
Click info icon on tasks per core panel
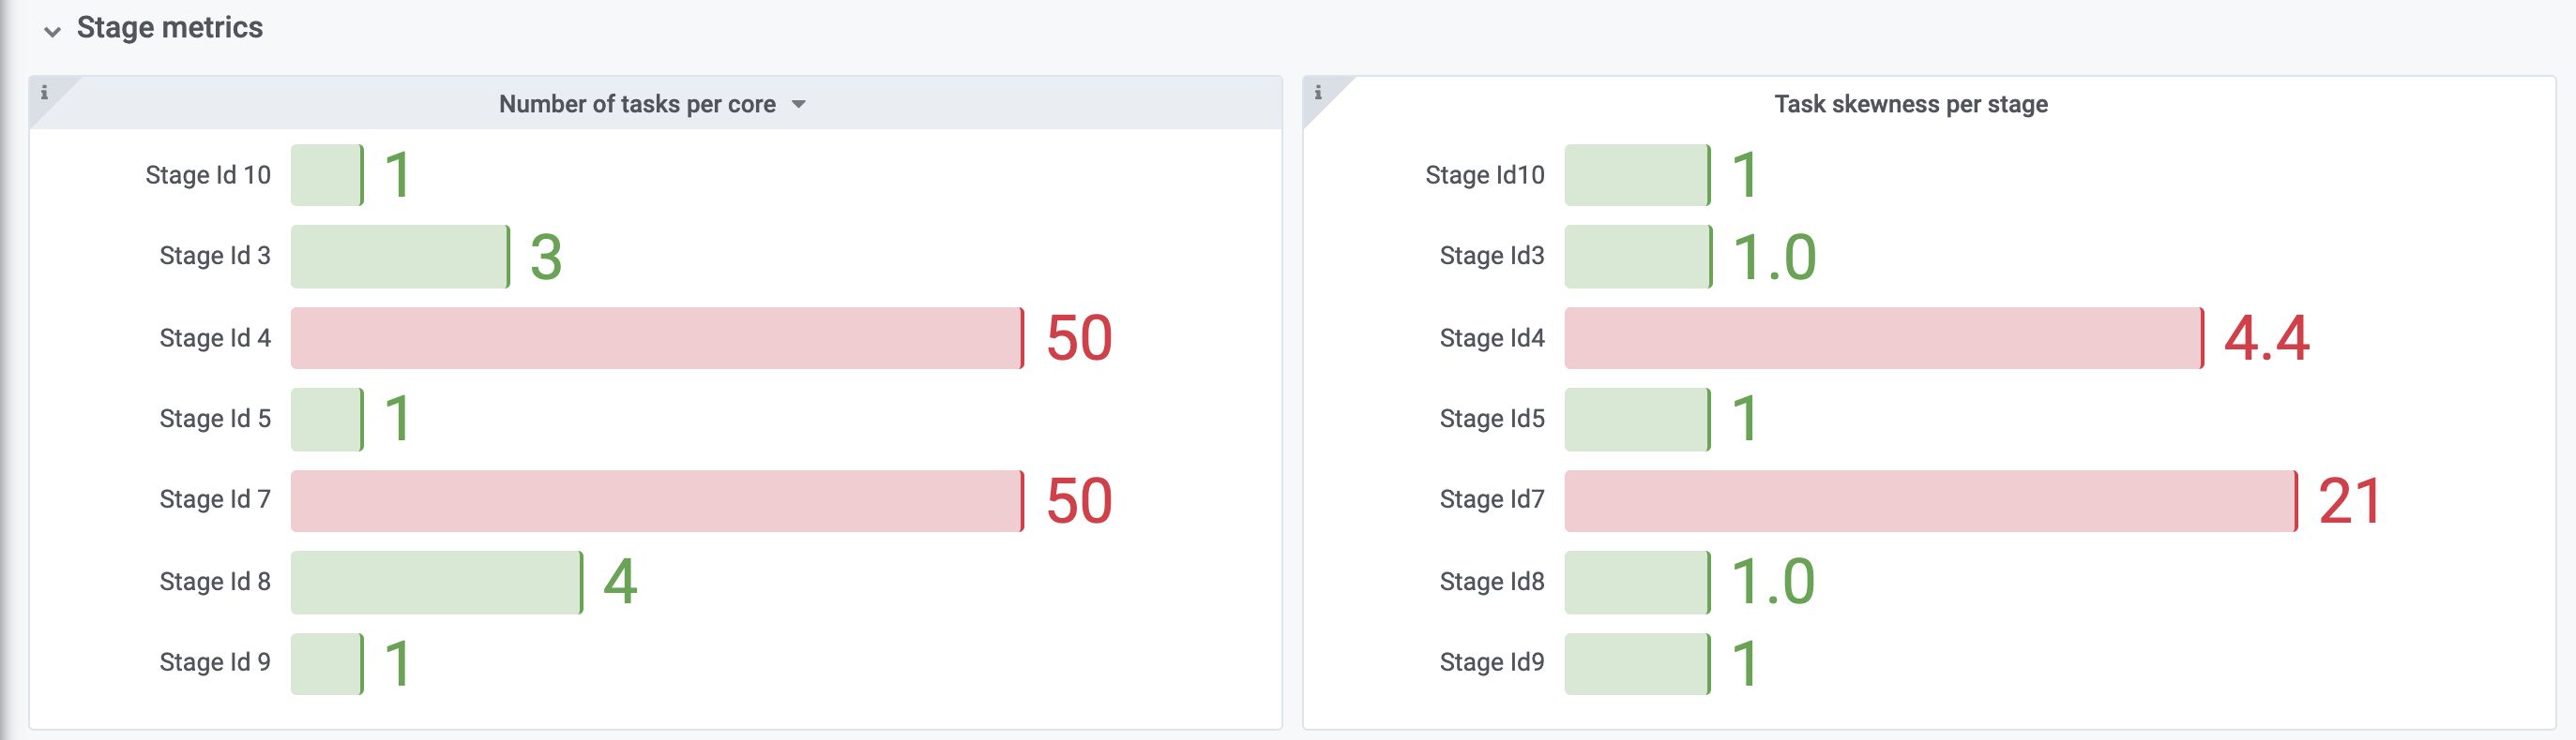44,93
